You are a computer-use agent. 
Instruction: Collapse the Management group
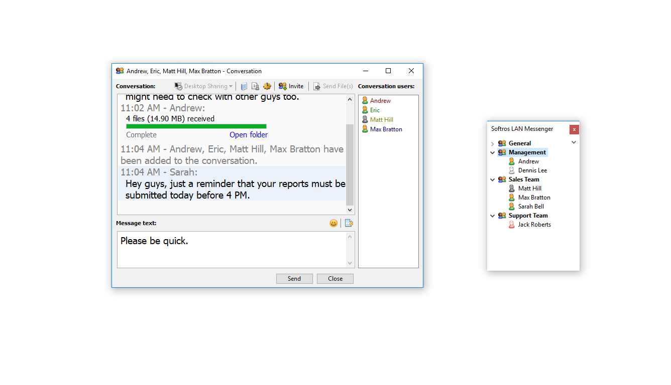pyautogui.click(x=493, y=152)
